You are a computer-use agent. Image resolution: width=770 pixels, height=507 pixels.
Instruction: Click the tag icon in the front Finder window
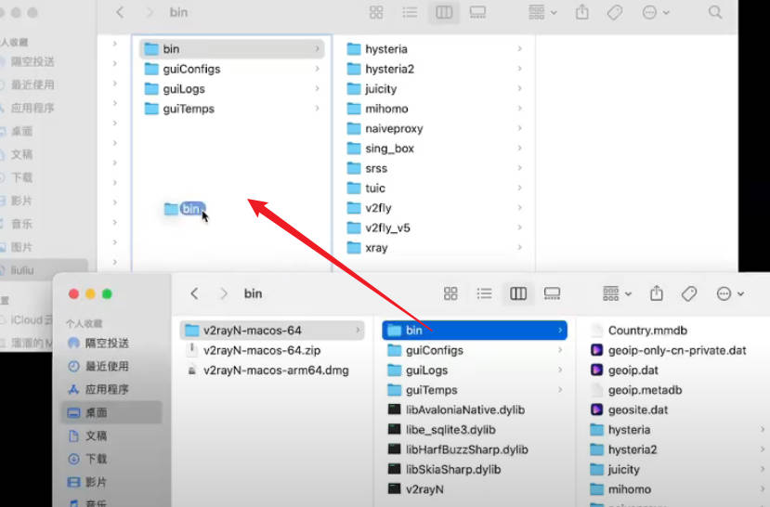(x=689, y=293)
